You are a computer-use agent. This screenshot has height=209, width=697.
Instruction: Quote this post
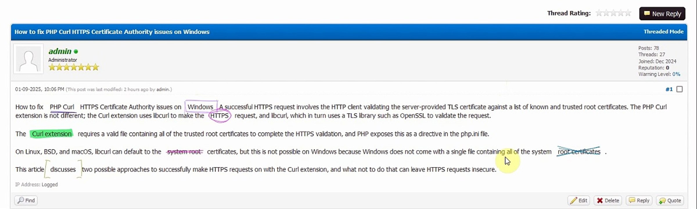coord(670,200)
